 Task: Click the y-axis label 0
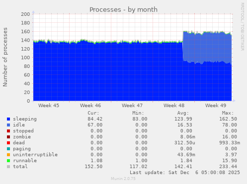point(28,101)
